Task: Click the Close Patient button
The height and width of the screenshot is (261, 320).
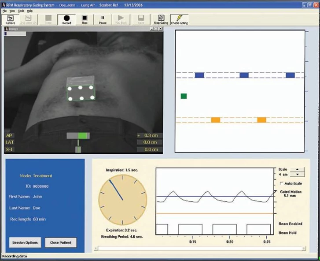Action: pyautogui.click(x=60, y=242)
